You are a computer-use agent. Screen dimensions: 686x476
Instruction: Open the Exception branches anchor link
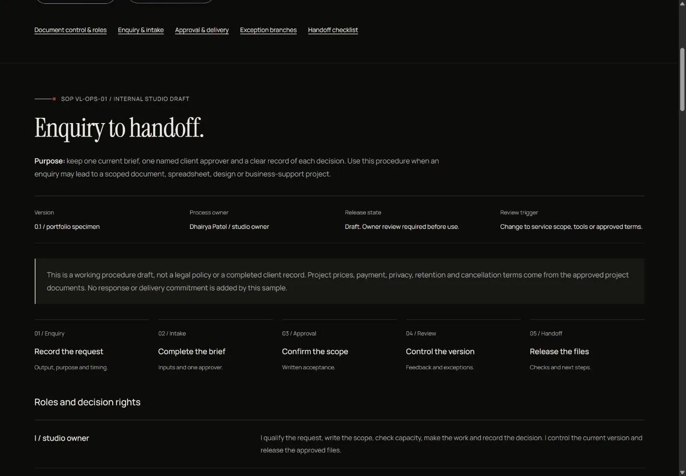(268, 30)
